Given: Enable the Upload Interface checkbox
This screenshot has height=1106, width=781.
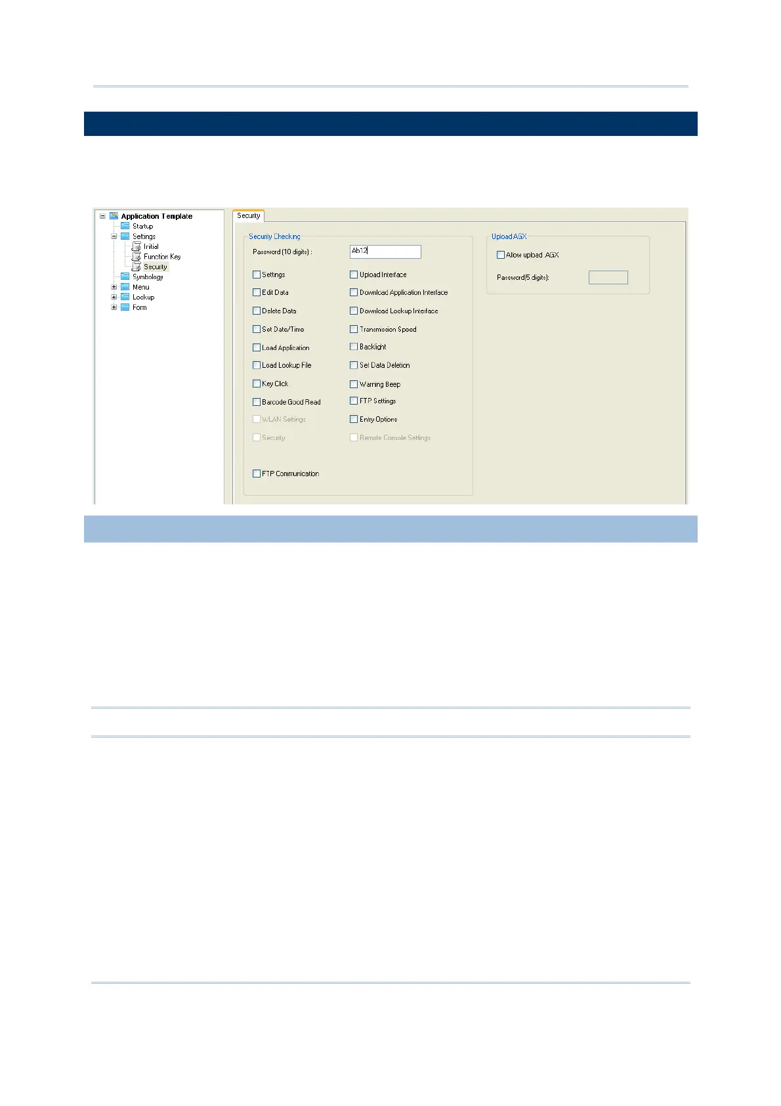Looking at the screenshot, I should tap(354, 275).
